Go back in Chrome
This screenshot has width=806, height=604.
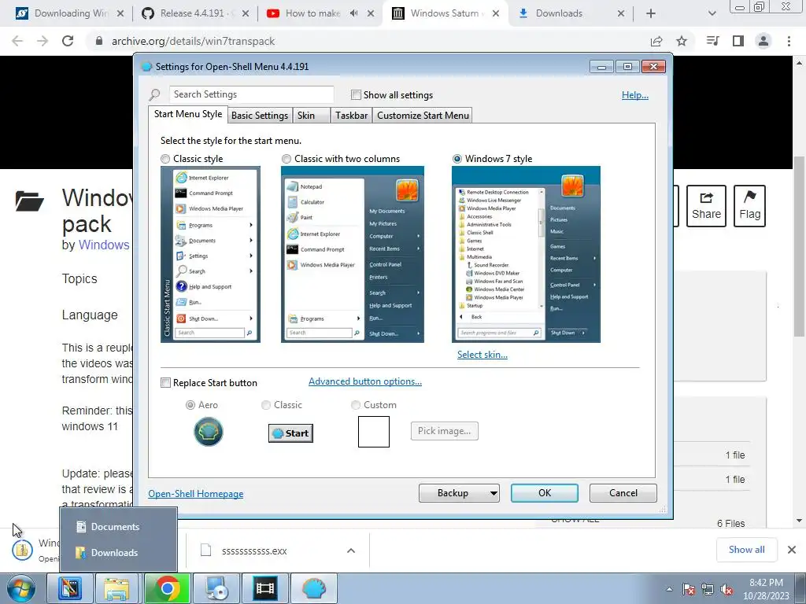17,41
